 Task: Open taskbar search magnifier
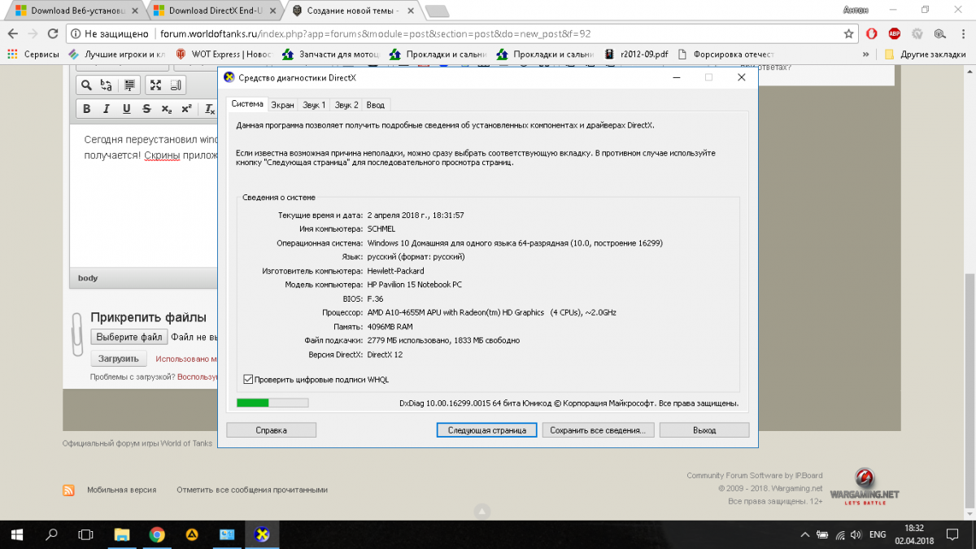(51, 534)
